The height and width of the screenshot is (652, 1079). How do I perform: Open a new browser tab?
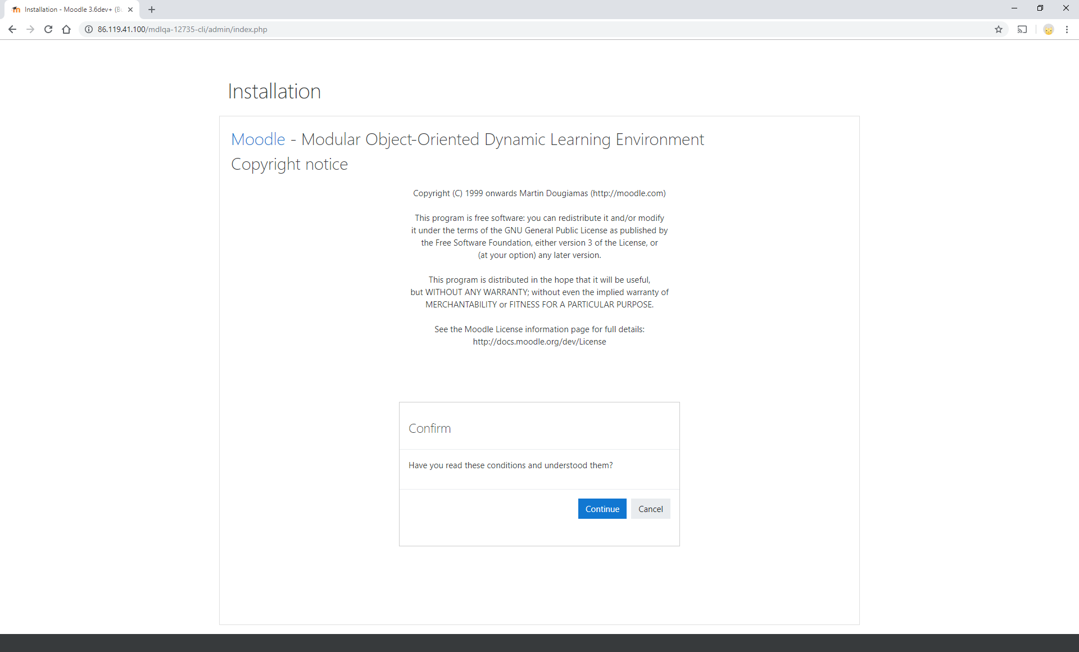tap(152, 10)
